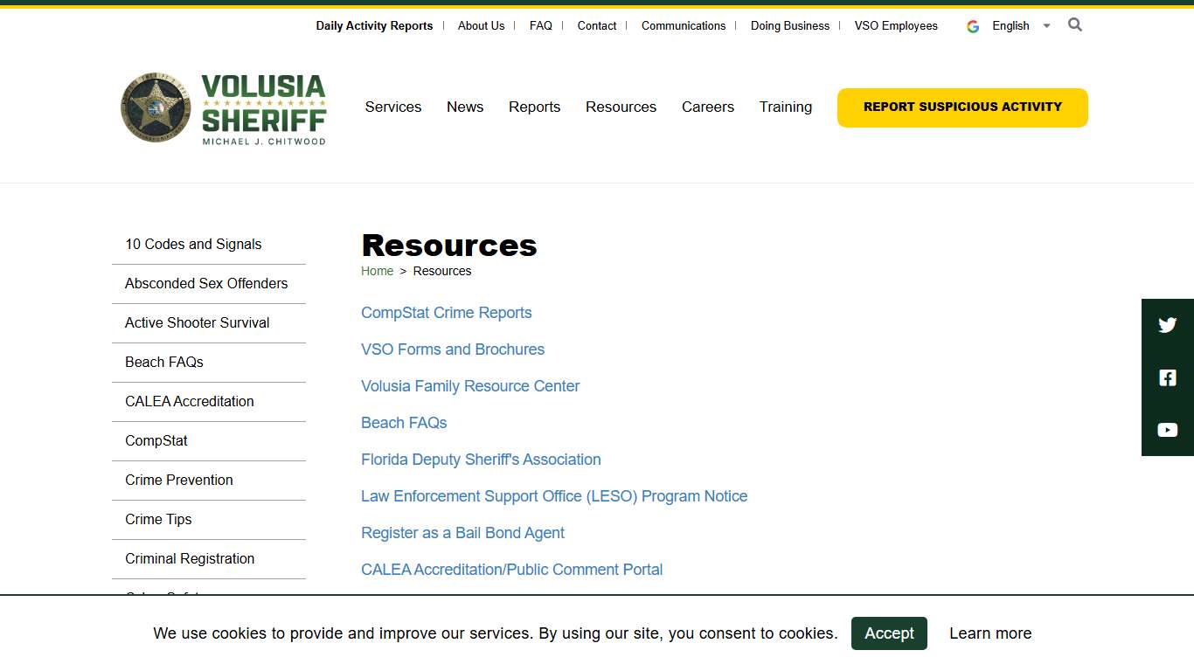
Task: Click the YouTube icon
Action: (1167, 429)
